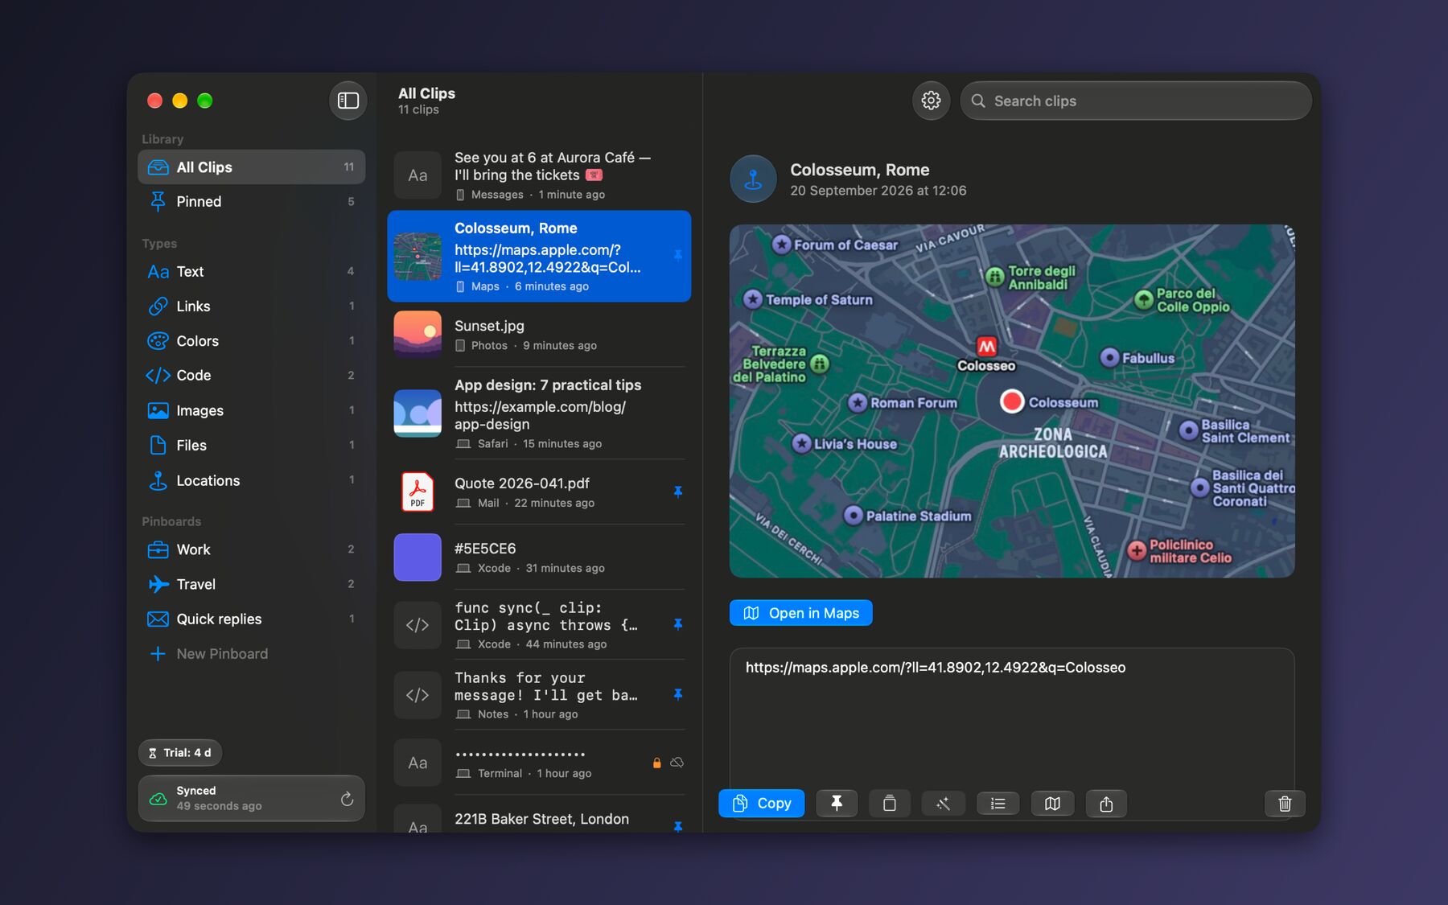Click the Colosseum red marker on map
The width and height of the screenshot is (1448, 905).
tap(1011, 401)
